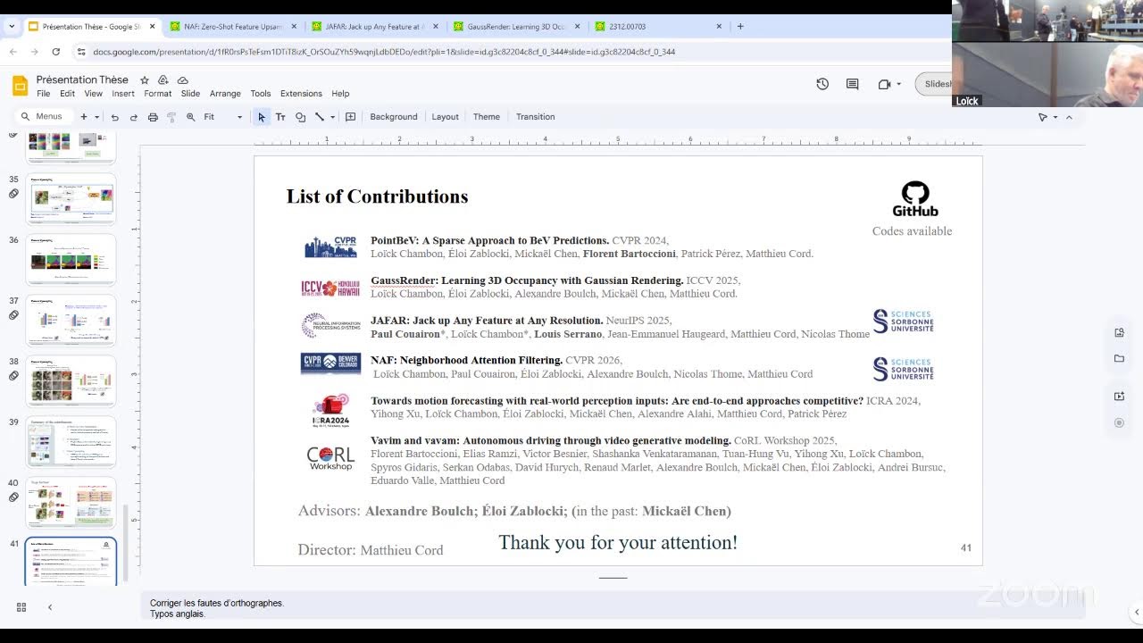Star the Présentation Thèse document
Screen dimensions: 1143x643
point(145,80)
